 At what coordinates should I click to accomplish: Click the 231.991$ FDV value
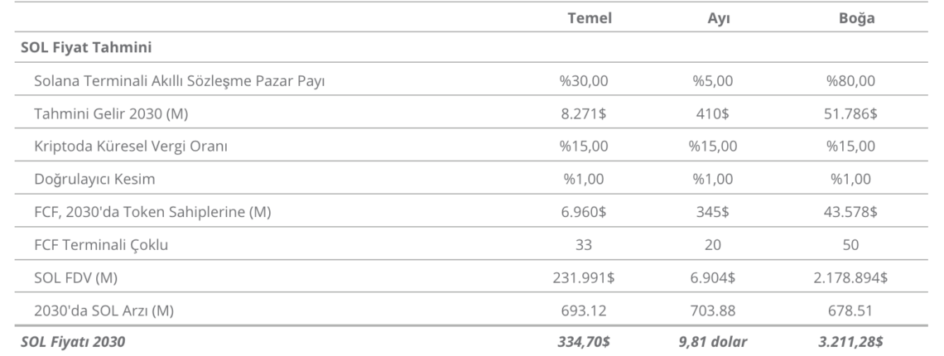[x=584, y=277]
